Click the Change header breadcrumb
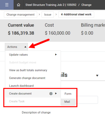105x114 pixels. click(x=86, y=5)
